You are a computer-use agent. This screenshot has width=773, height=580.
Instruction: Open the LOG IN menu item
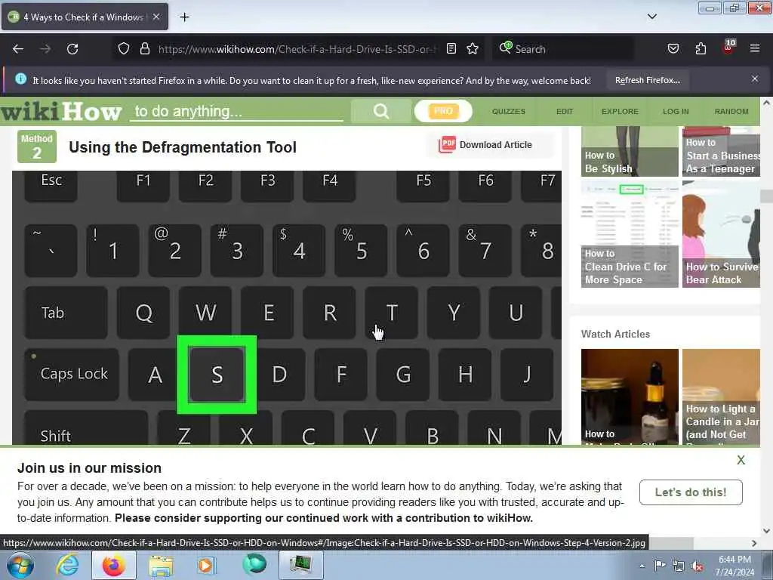point(676,112)
